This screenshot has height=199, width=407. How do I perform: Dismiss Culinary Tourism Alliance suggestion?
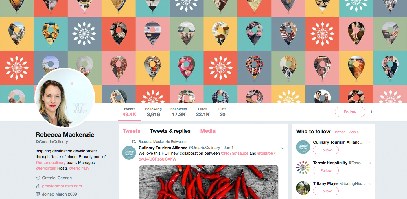coord(370,143)
